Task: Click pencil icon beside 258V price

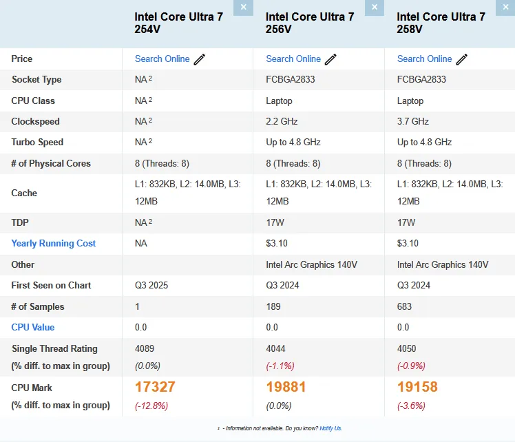Action: 462,59
